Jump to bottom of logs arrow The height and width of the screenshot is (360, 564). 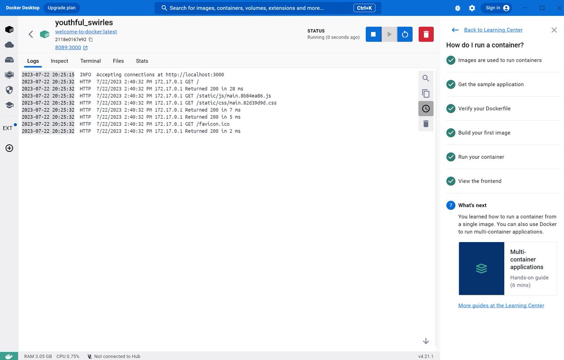pyautogui.click(x=426, y=341)
